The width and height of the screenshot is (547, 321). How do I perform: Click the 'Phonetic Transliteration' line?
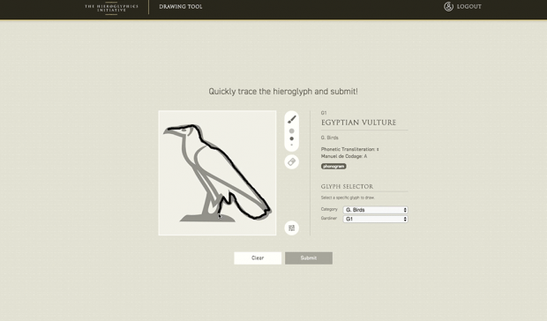click(x=350, y=149)
